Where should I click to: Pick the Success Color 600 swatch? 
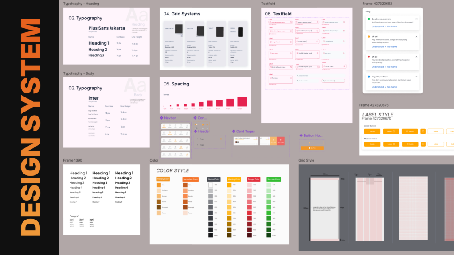click(269, 213)
